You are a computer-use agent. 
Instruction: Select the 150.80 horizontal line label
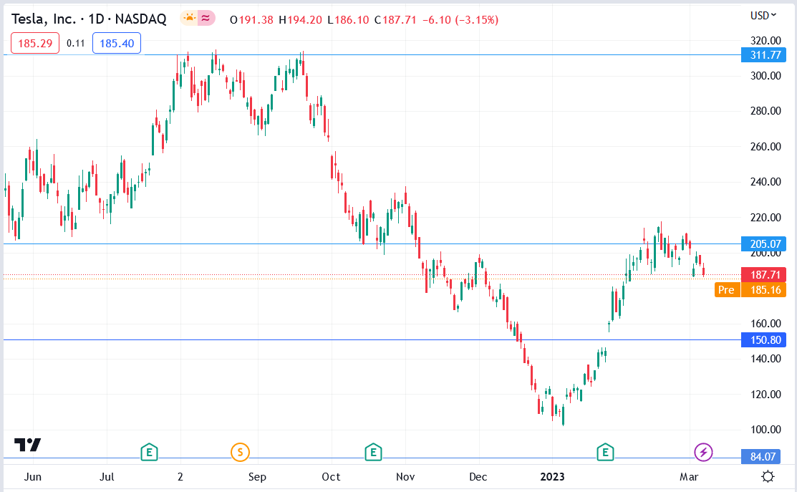(764, 340)
